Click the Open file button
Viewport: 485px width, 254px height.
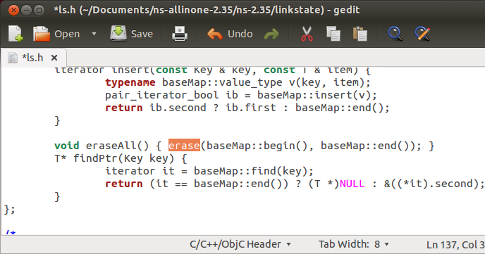click(x=56, y=34)
